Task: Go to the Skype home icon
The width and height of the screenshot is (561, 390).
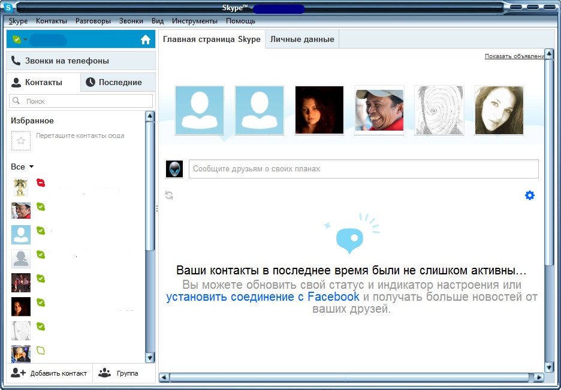Action: (145, 40)
